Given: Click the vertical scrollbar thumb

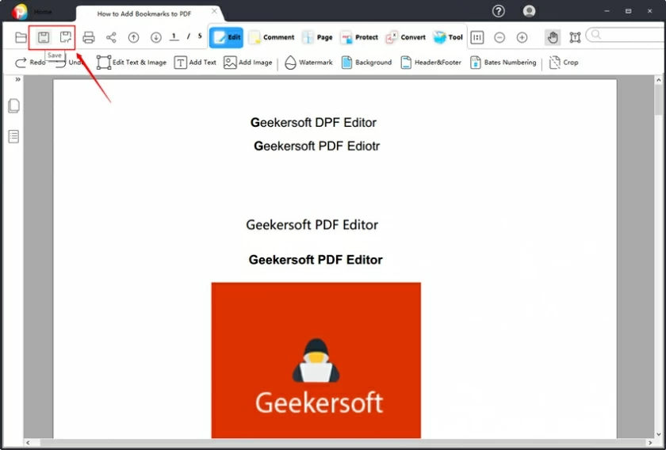Looking at the screenshot, I should click(659, 99).
